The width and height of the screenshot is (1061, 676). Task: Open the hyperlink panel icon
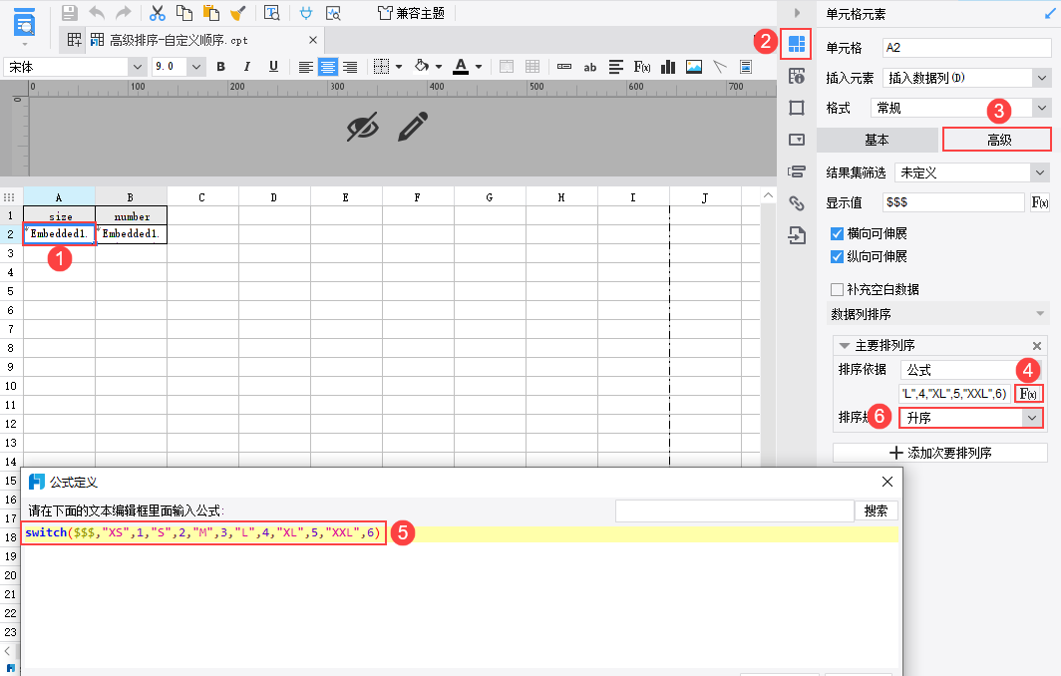click(797, 203)
